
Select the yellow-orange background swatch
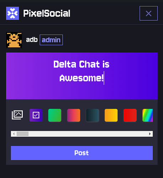(111, 115)
